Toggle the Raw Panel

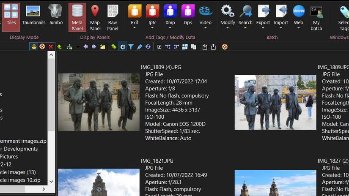click(x=113, y=17)
